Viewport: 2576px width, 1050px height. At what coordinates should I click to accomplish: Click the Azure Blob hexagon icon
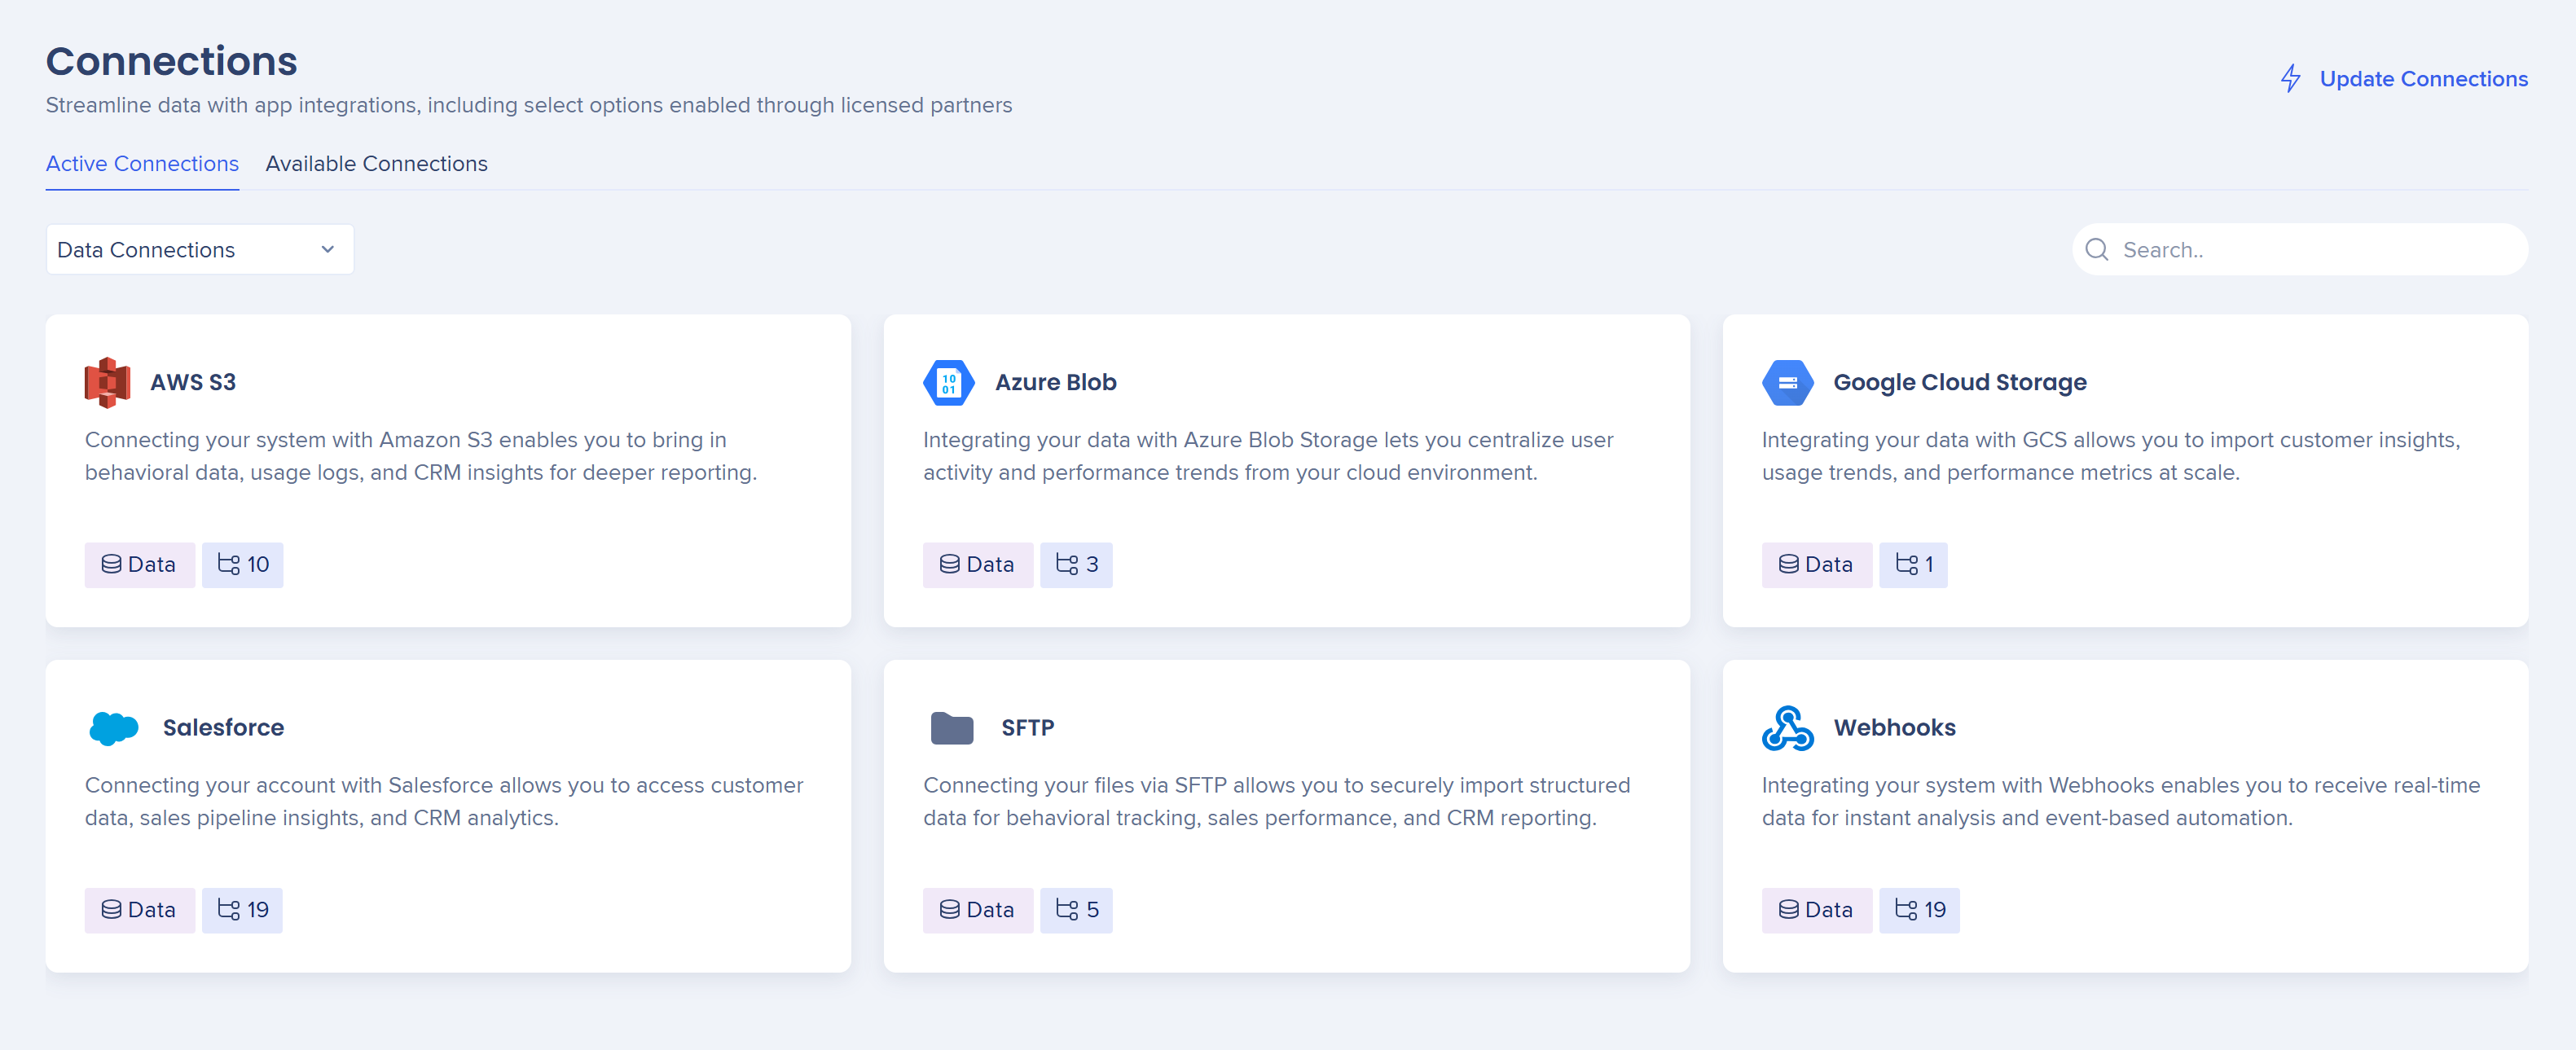pyautogui.click(x=948, y=382)
